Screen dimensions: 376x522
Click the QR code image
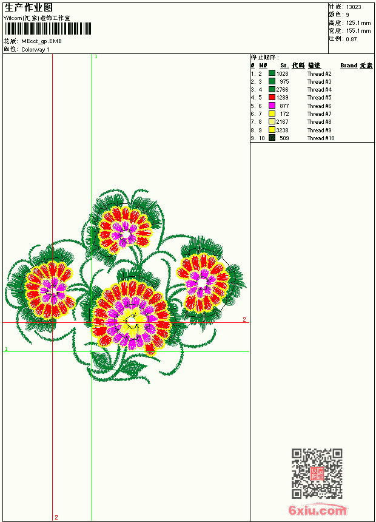pos(317,473)
